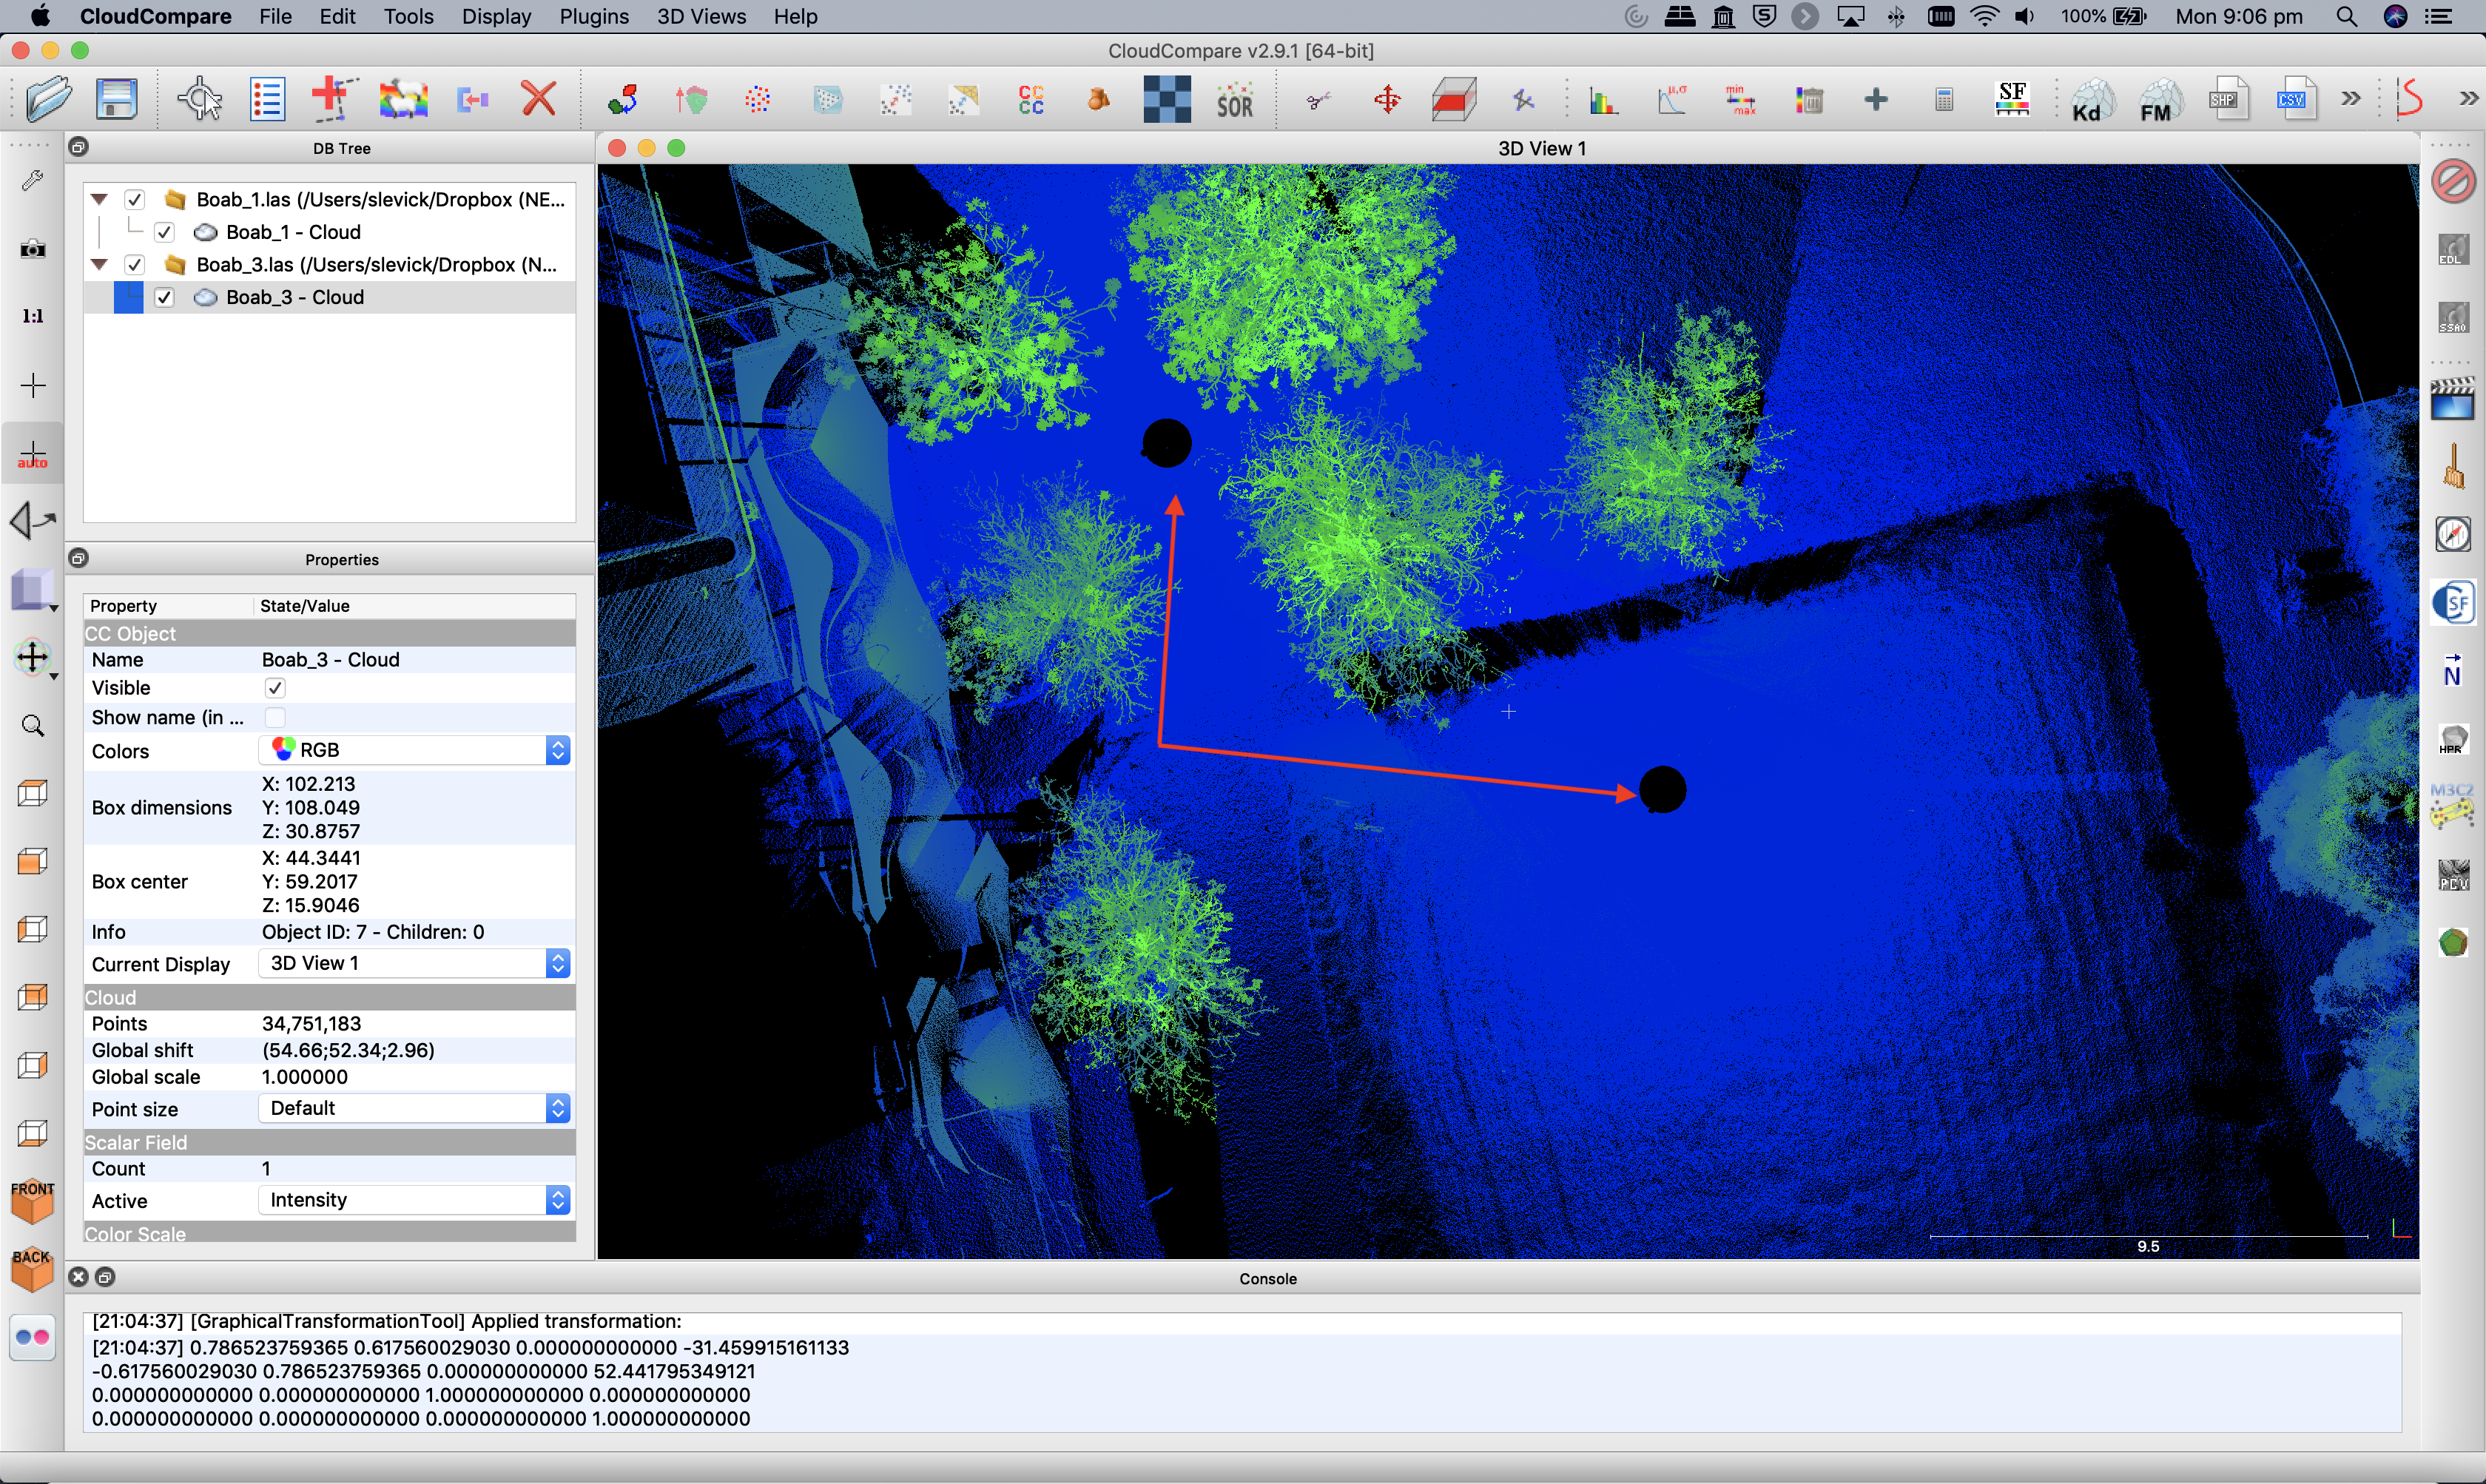Close the Console panel
The width and height of the screenshot is (2486, 1484).
[x=79, y=1277]
